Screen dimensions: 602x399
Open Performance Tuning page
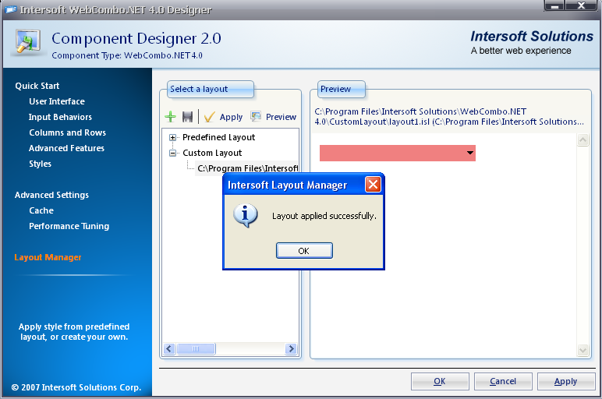69,226
